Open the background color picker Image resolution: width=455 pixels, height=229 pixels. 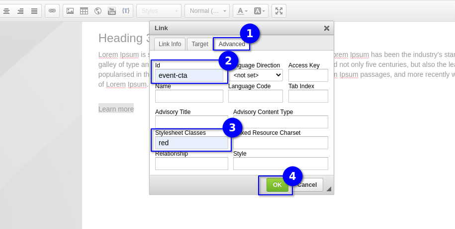click(260, 10)
